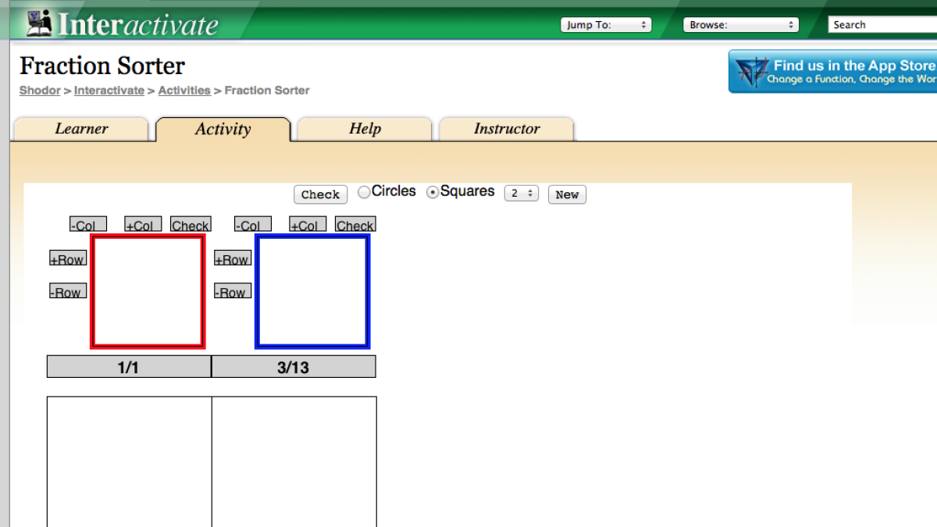Open the Instructor tab
This screenshot has height=527, width=937.
coord(506,129)
